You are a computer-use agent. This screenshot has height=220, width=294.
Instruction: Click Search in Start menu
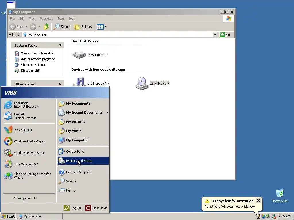[x=83, y=181]
